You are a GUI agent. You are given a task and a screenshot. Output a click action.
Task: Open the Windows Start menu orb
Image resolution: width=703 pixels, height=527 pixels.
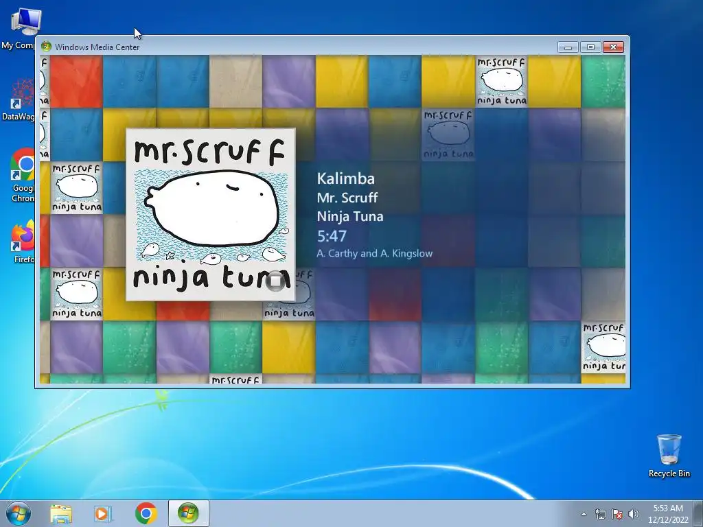[x=19, y=513]
